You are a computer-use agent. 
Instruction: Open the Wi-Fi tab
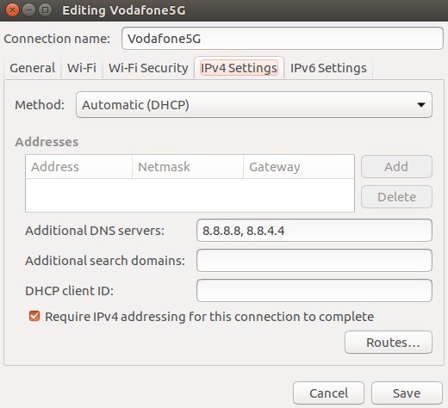(82, 68)
